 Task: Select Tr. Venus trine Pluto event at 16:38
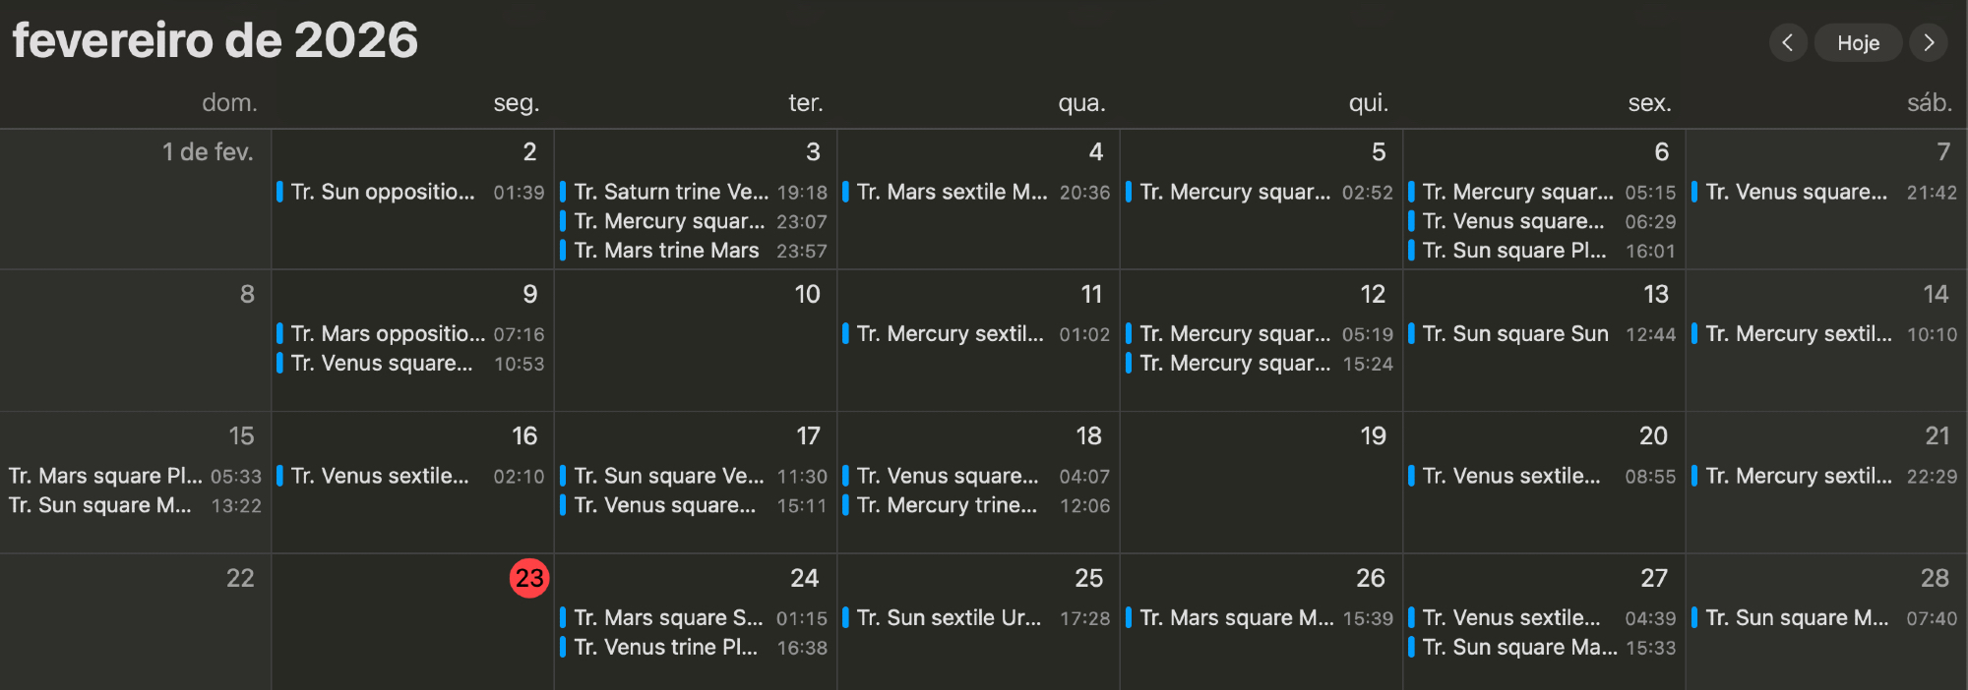(x=665, y=647)
